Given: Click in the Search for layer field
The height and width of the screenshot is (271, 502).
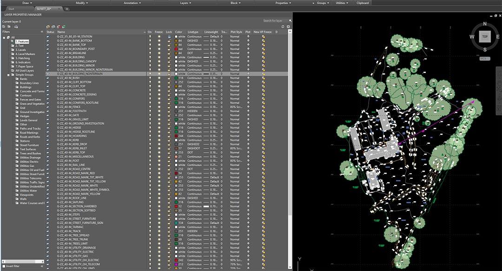Looking at the screenshot, I should [274, 21].
